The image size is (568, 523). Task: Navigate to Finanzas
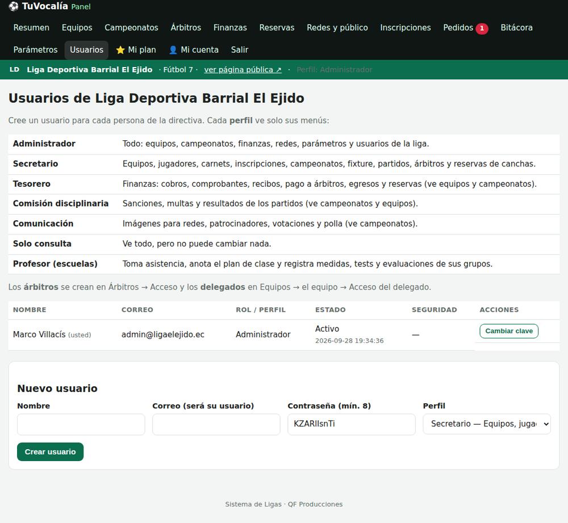[230, 27]
